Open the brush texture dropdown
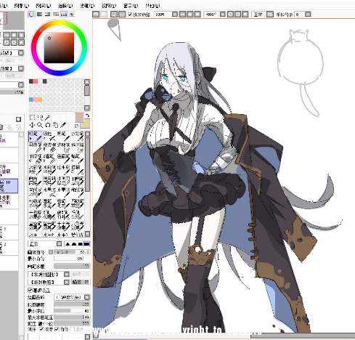 [x=66, y=282]
